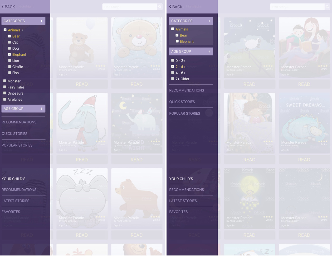Click the search magnifier icon in the left mockup
This screenshot has height=256, width=332.
pyautogui.click(x=160, y=7)
